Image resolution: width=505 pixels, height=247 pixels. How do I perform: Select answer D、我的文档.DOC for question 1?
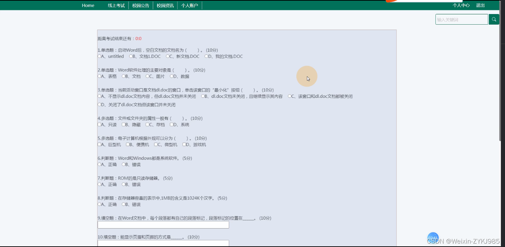[206, 56]
